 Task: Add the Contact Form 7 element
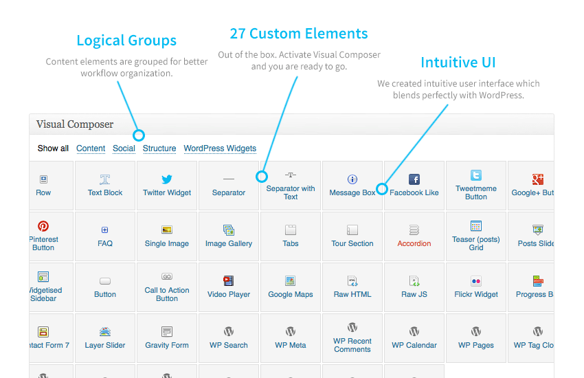click(51, 338)
